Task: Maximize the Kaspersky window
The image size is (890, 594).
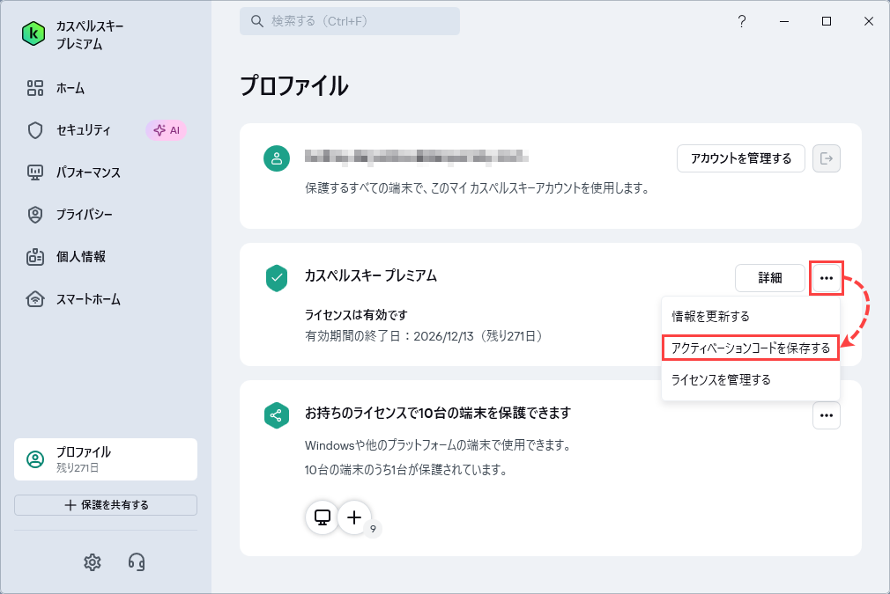Action: click(x=827, y=21)
